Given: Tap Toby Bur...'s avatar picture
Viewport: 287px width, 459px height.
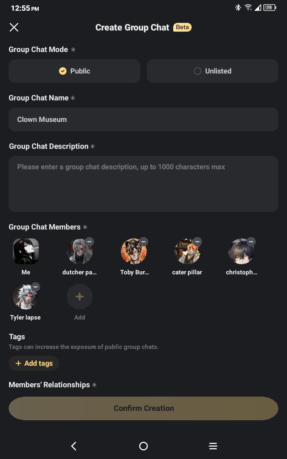Looking at the screenshot, I should click(x=133, y=252).
